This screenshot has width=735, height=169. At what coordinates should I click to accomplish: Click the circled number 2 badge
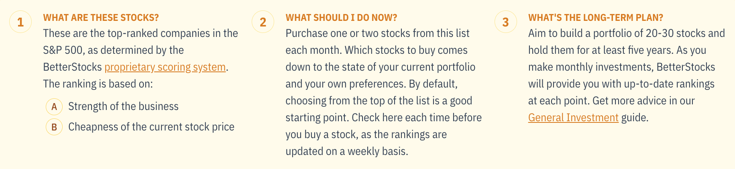(x=263, y=22)
